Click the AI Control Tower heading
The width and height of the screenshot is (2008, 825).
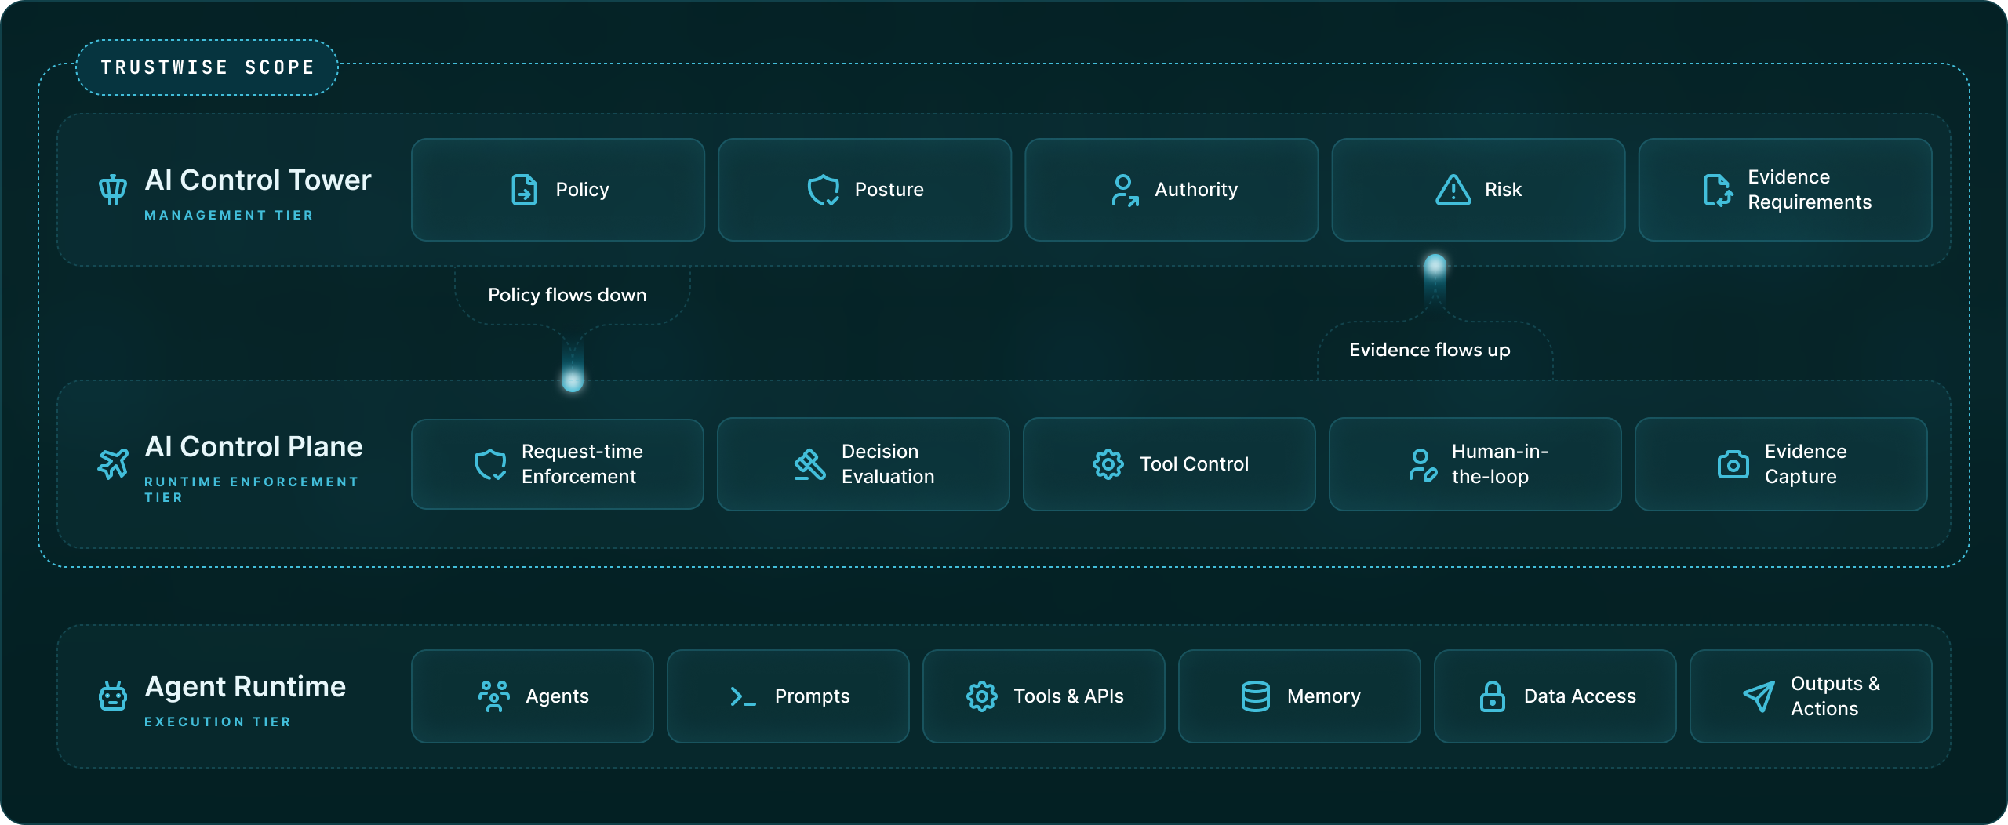click(x=258, y=180)
